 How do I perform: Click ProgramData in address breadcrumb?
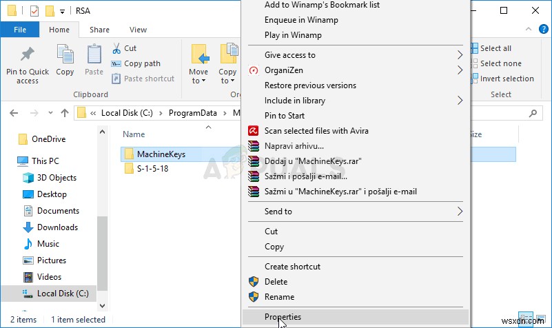tap(192, 113)
